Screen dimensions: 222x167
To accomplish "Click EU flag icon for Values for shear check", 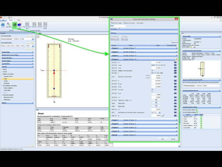I will [x=175, y=77].
